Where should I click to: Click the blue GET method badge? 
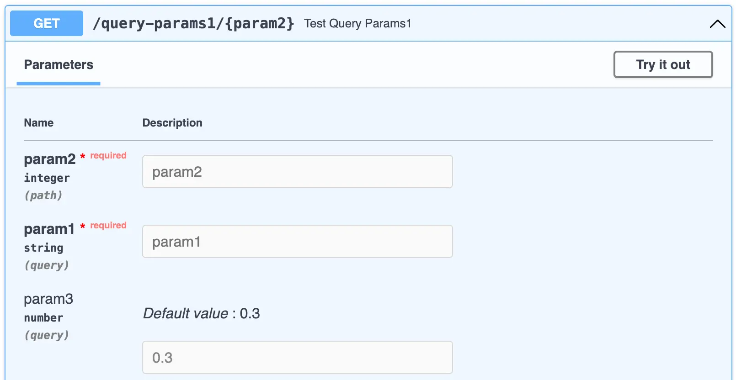(46, 23)
